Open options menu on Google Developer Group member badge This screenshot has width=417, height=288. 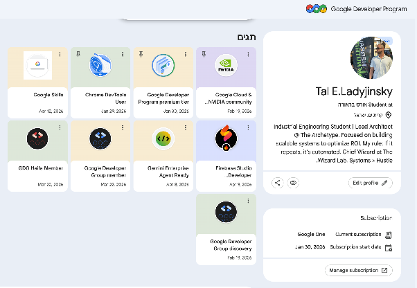123,127
